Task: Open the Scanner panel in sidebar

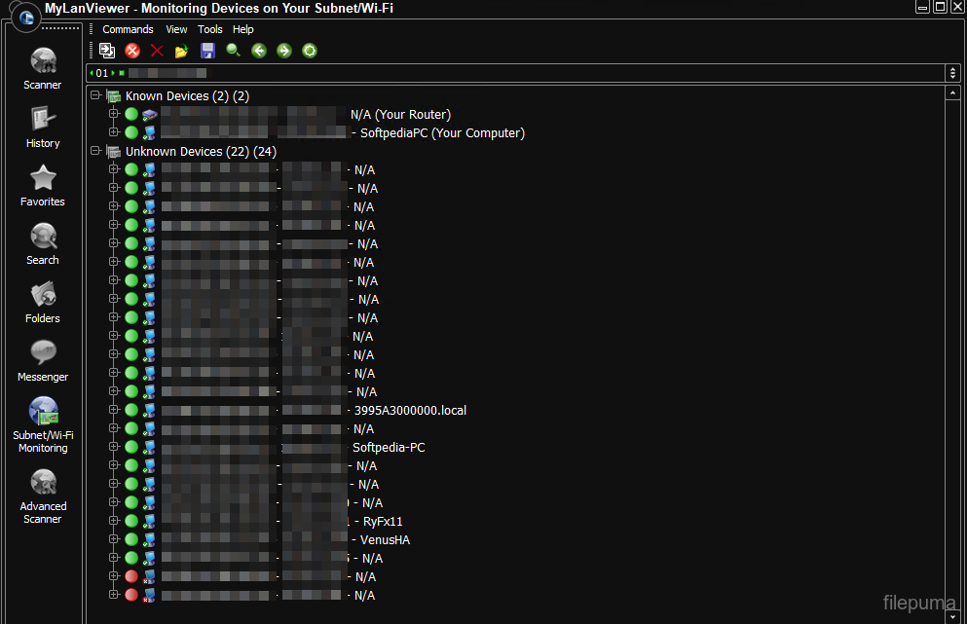Action: [43, 66]
